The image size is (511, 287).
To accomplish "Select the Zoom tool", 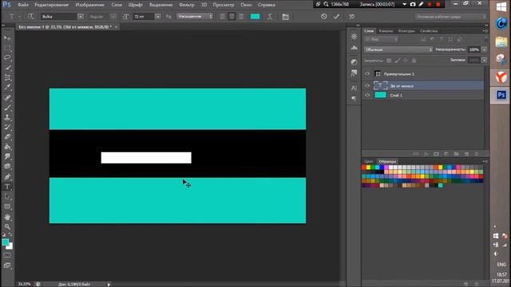I will [7, 226].
